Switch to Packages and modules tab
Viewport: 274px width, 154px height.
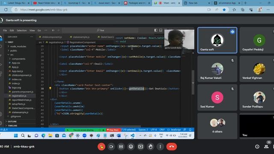point(137,3)
